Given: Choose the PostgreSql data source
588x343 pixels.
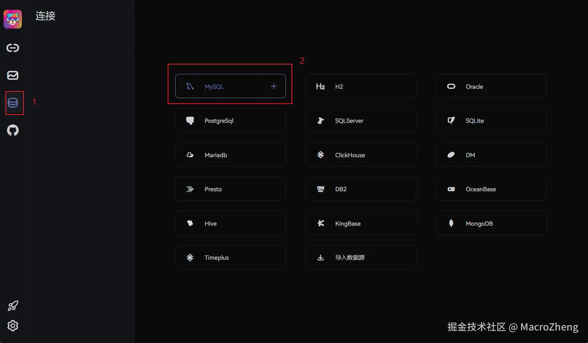Looking at the screenshot, I should [x=230, y=120].
